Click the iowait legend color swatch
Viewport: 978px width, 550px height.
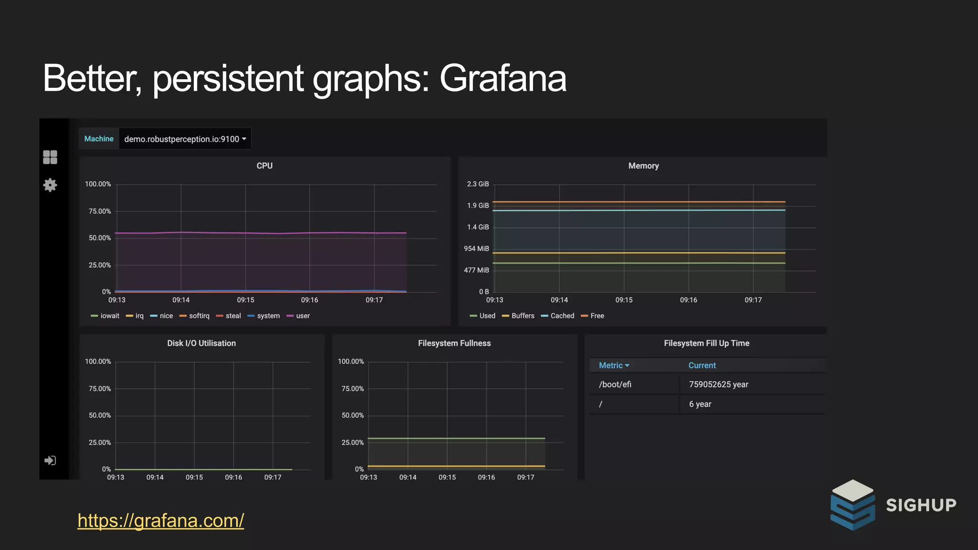point(94,316)
